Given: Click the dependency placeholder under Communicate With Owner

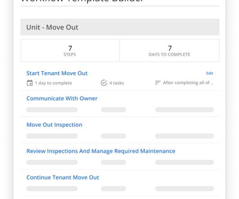Looking at the screenshot, I should (x=185, y=110).
